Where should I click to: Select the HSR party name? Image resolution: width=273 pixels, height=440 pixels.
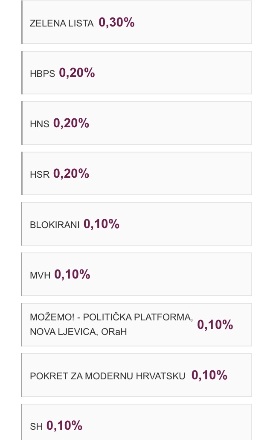pyautogui.click(x=40, y=175)
